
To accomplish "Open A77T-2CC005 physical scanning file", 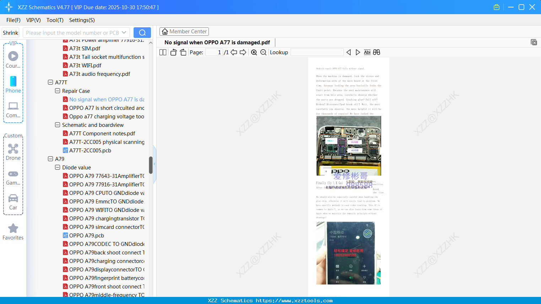I will pos(107,142).
